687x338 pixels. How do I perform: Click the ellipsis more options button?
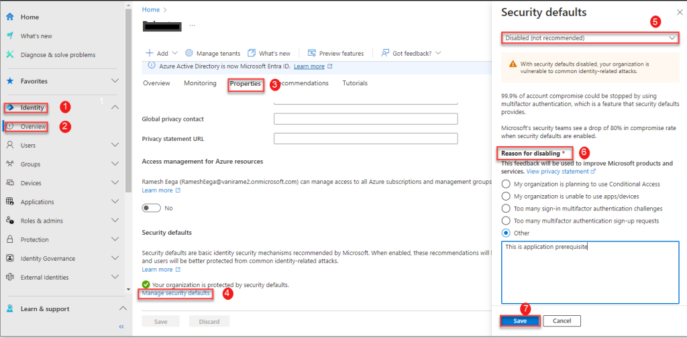pos(193,25)
